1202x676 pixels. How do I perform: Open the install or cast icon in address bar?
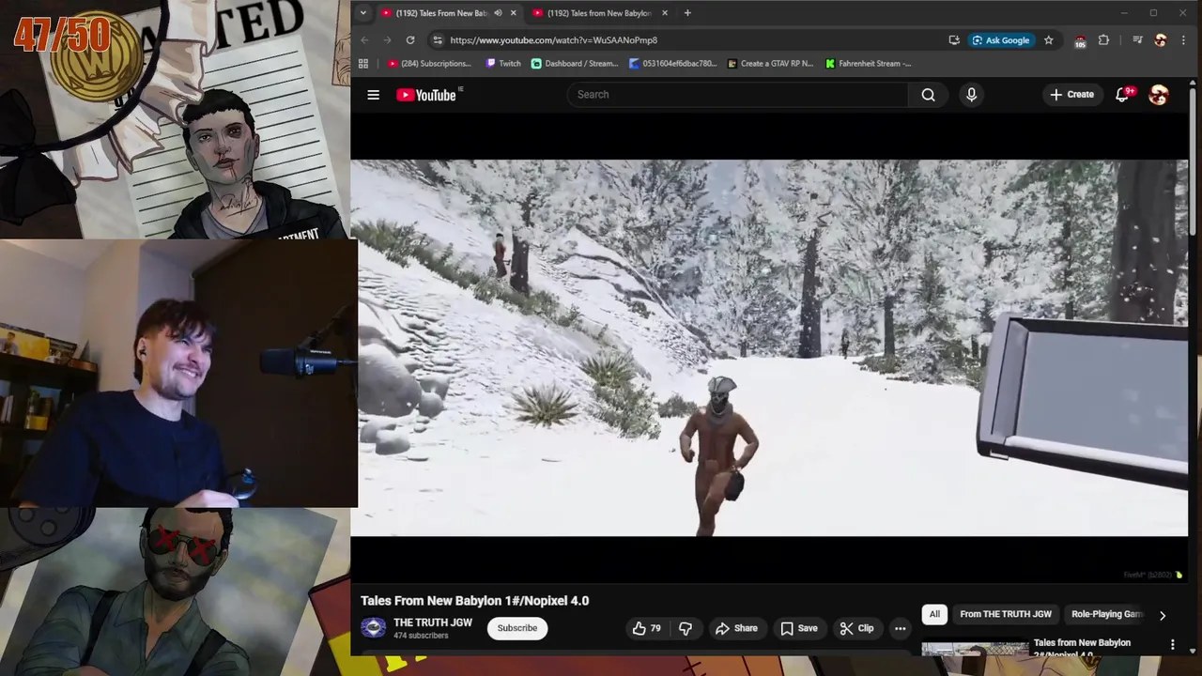[x=954, y=40]
